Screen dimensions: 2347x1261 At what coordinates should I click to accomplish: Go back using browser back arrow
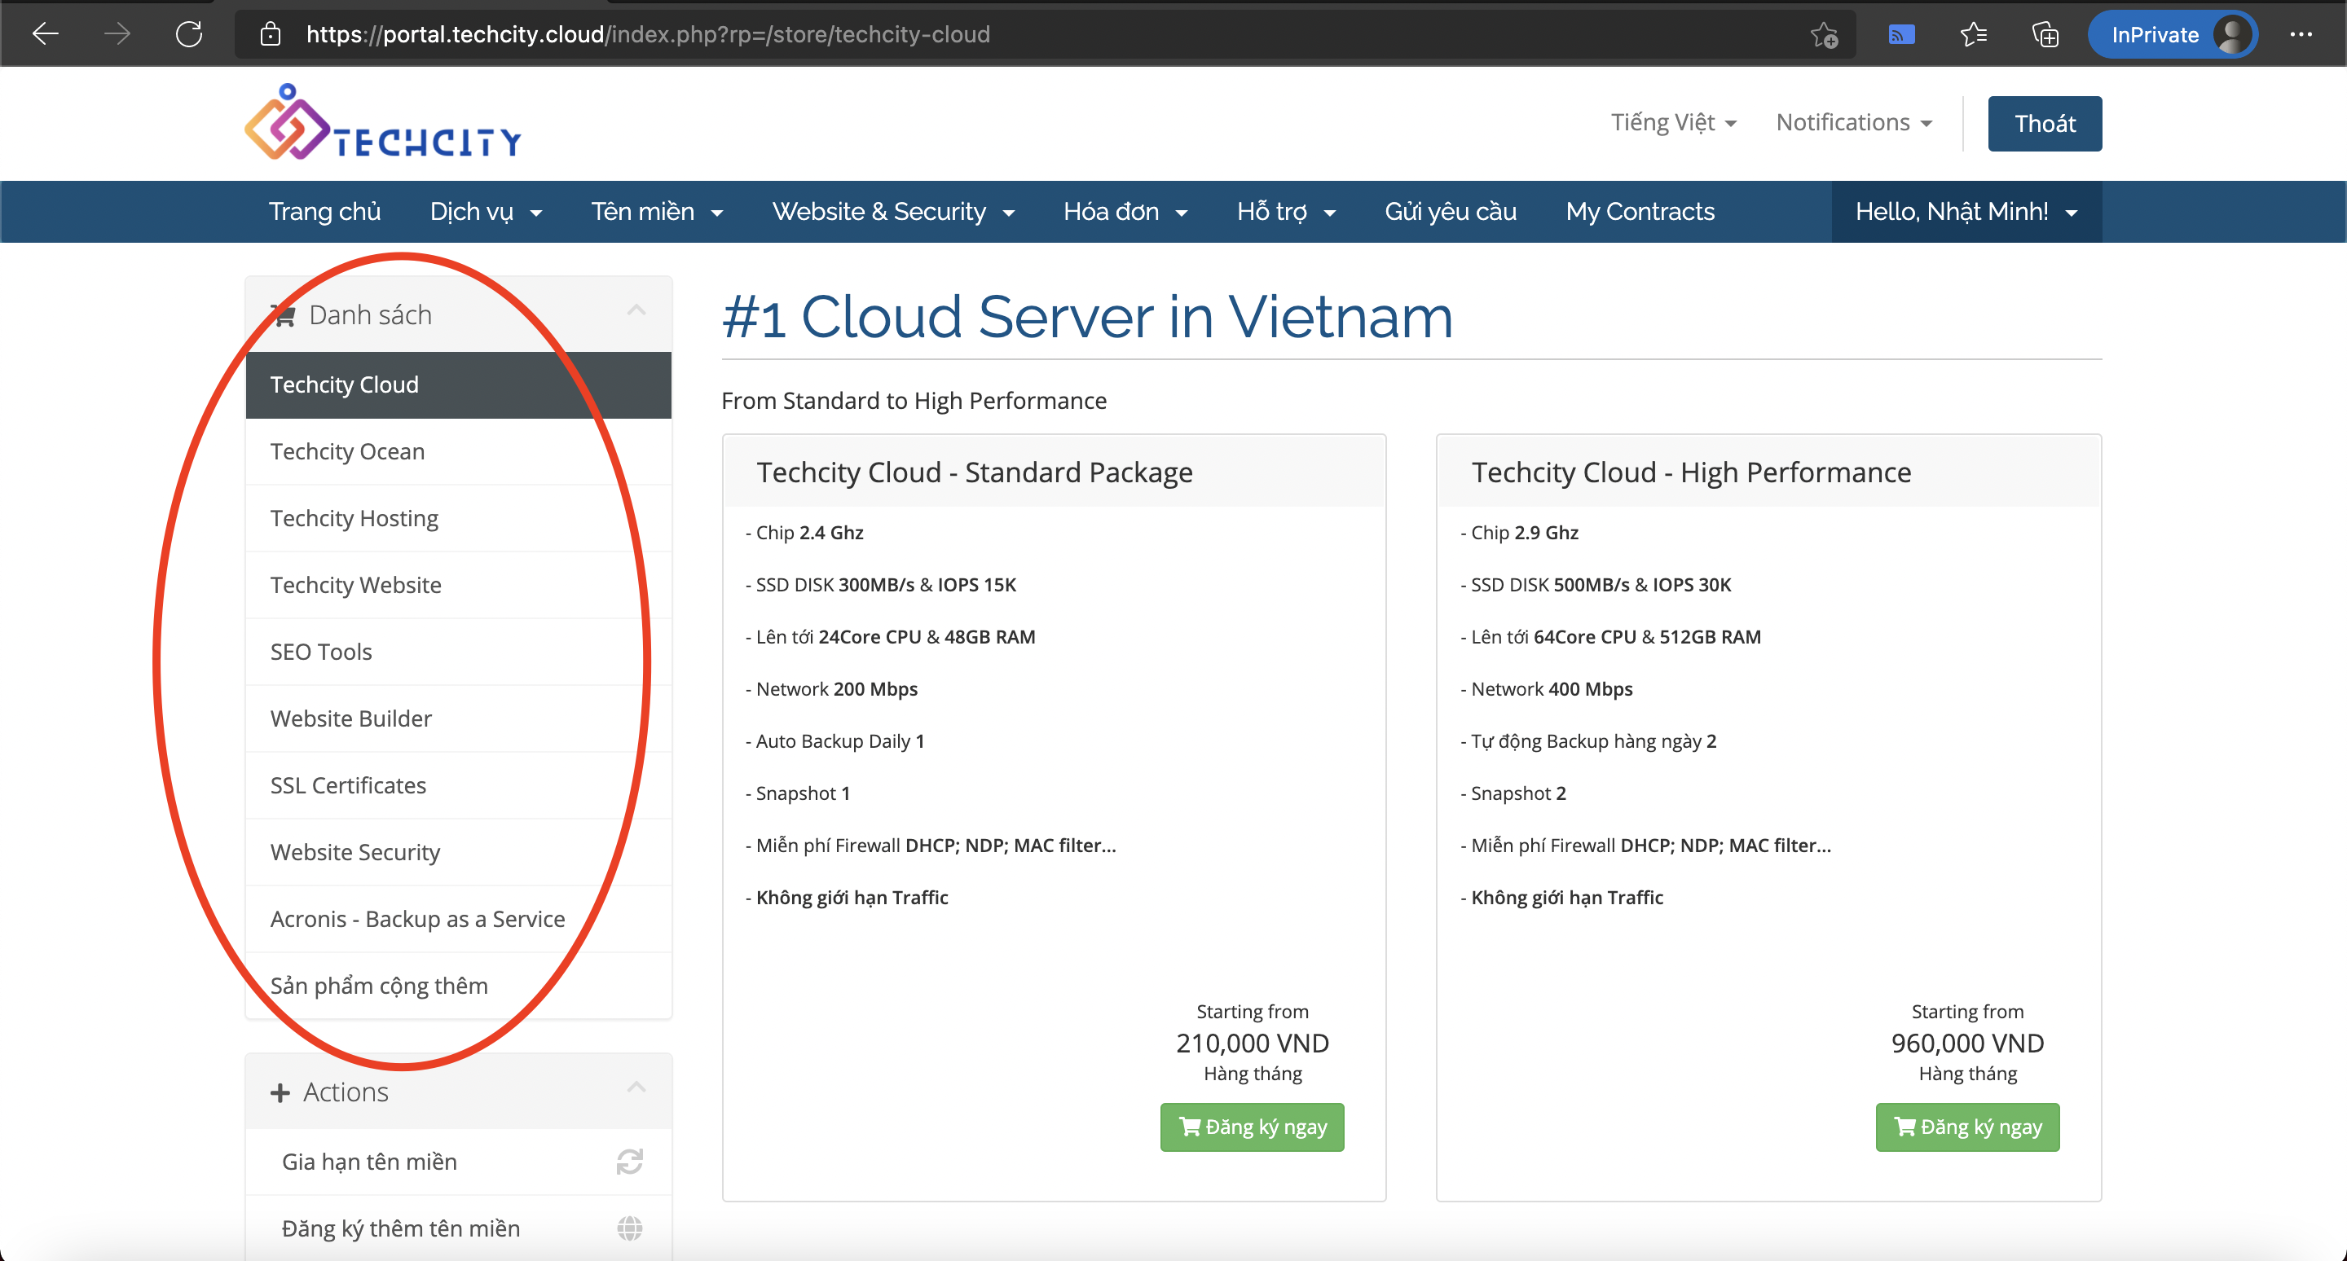click(x=45, y=34)
